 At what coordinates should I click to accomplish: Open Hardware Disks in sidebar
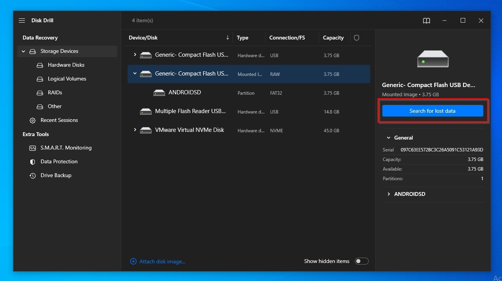click(x=66, y=65)
